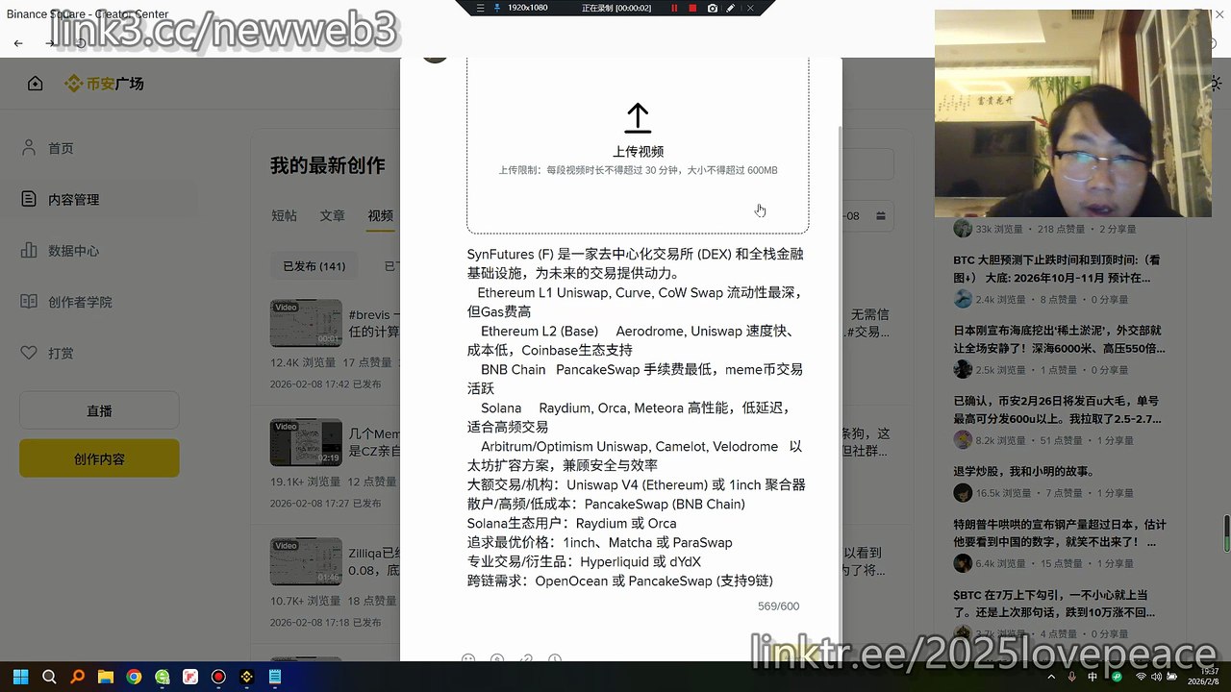Switch to the 短帖 tab
The image size is (1231, 692).
[284, 216]
